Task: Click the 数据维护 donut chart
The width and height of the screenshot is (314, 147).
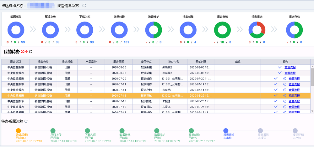Action: 154,30
